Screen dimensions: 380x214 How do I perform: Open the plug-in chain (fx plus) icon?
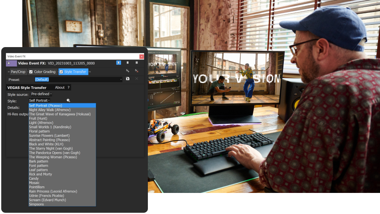tap(128, 71)
